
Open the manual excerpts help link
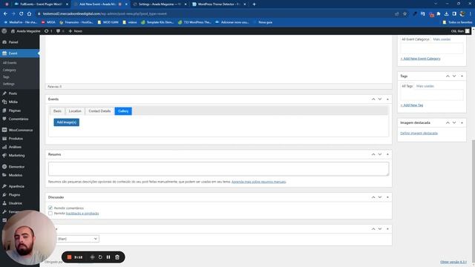[x=259, y=182]
